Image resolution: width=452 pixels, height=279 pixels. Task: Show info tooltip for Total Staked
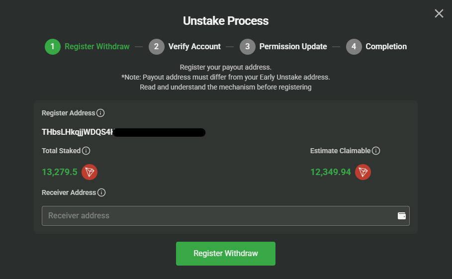pos(86,151)
